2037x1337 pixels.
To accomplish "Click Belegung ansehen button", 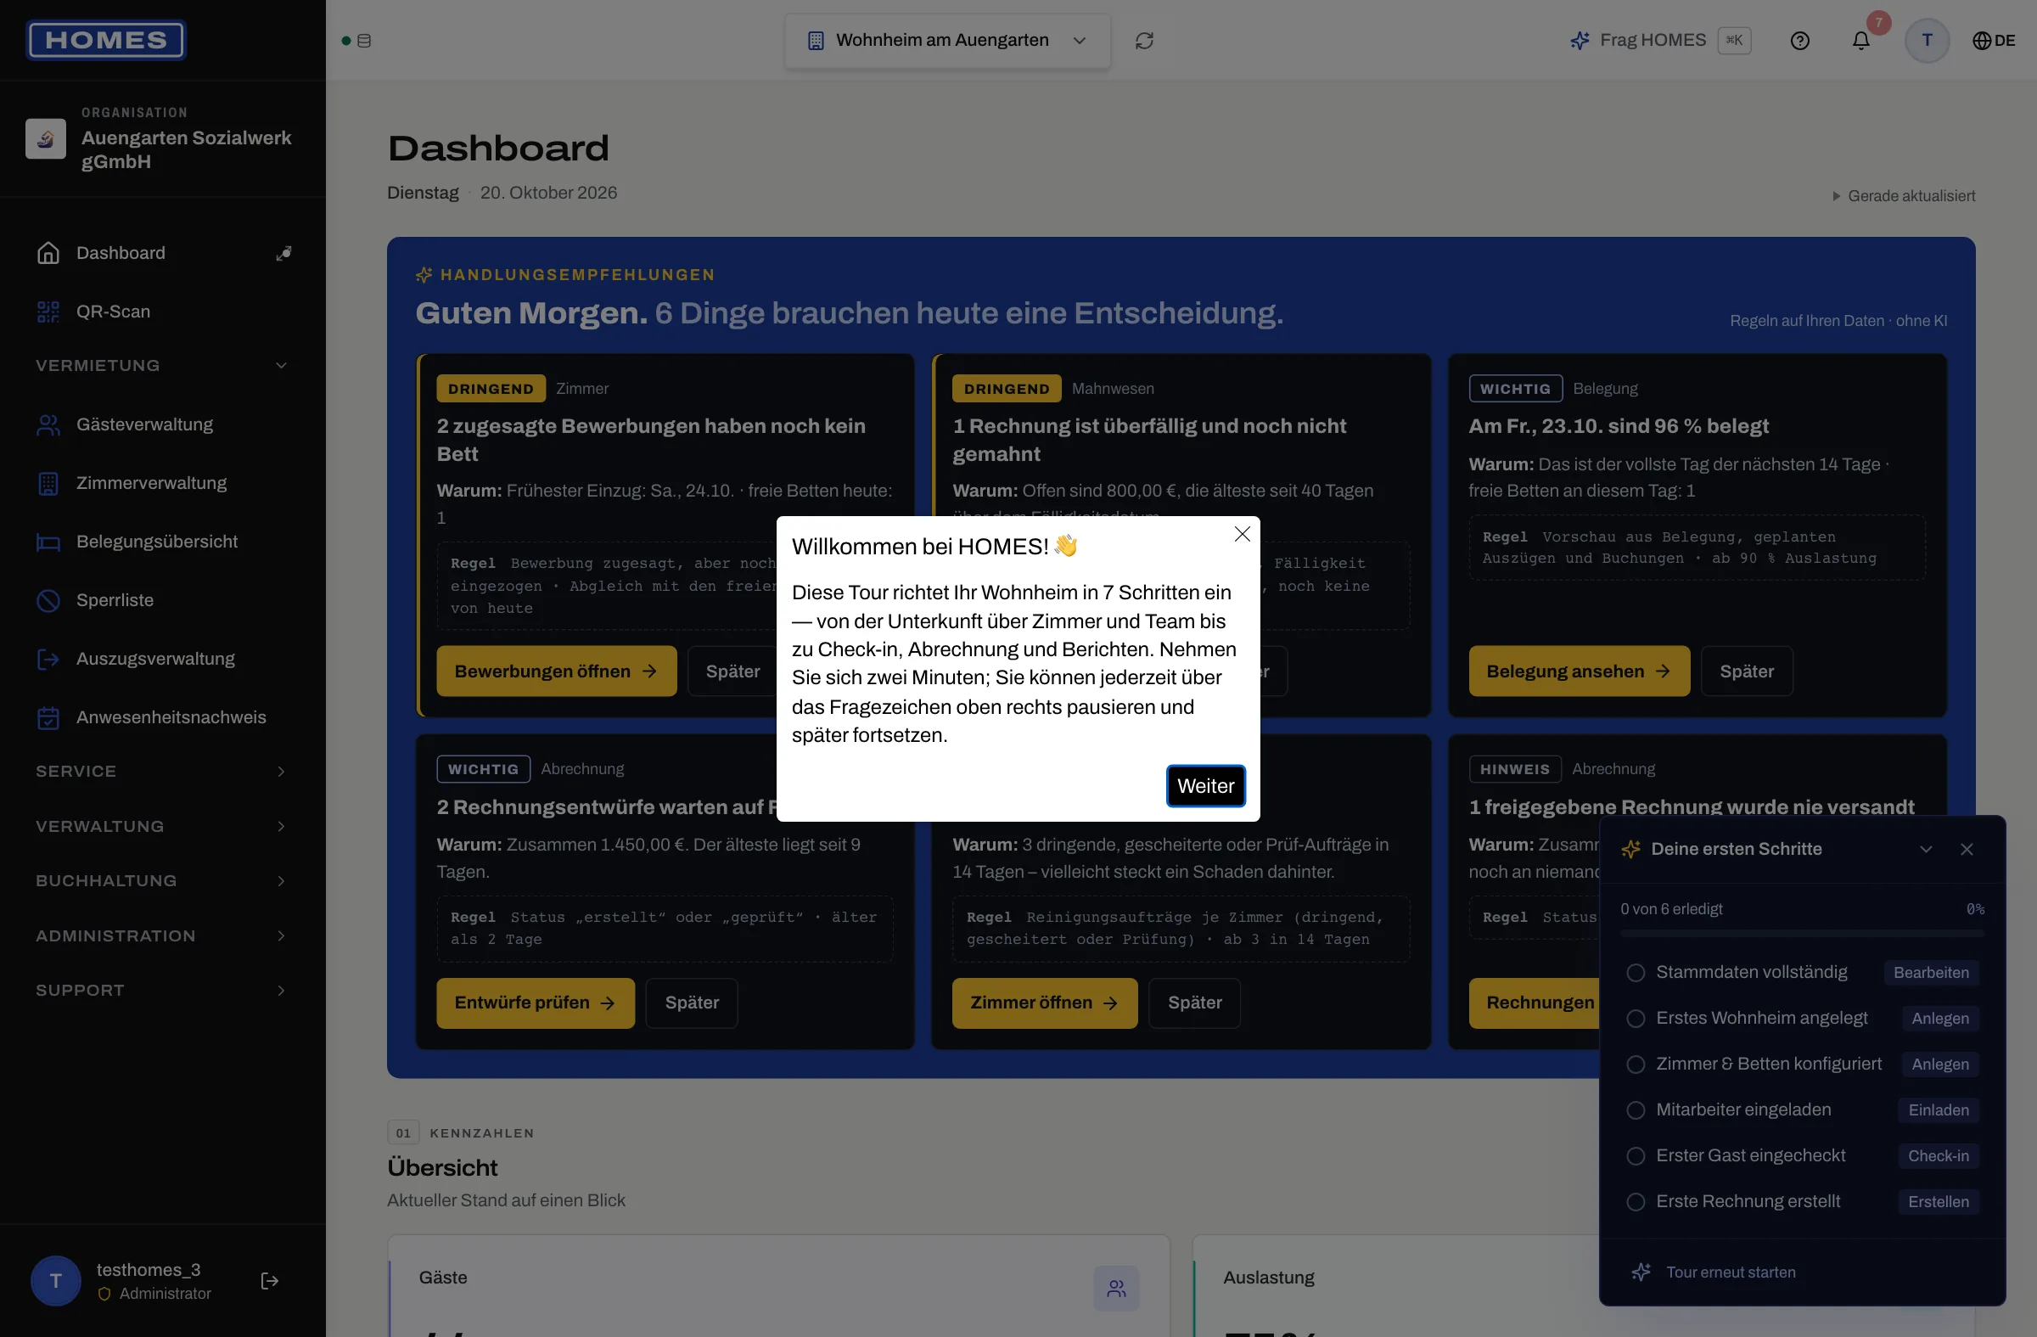I will point(1580,671).
